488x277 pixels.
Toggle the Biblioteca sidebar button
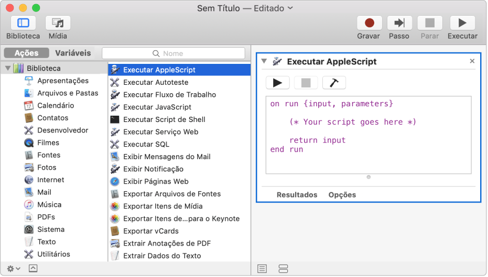(23, 23)
